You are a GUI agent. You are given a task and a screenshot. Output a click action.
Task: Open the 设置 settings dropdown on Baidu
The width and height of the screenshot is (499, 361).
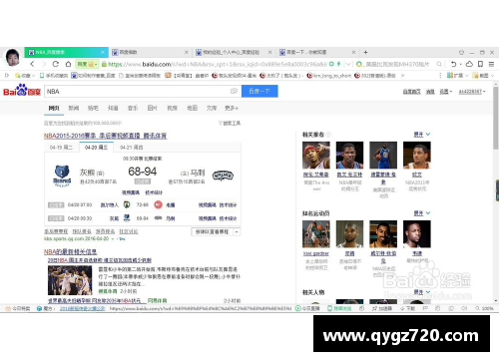point(446,92)
